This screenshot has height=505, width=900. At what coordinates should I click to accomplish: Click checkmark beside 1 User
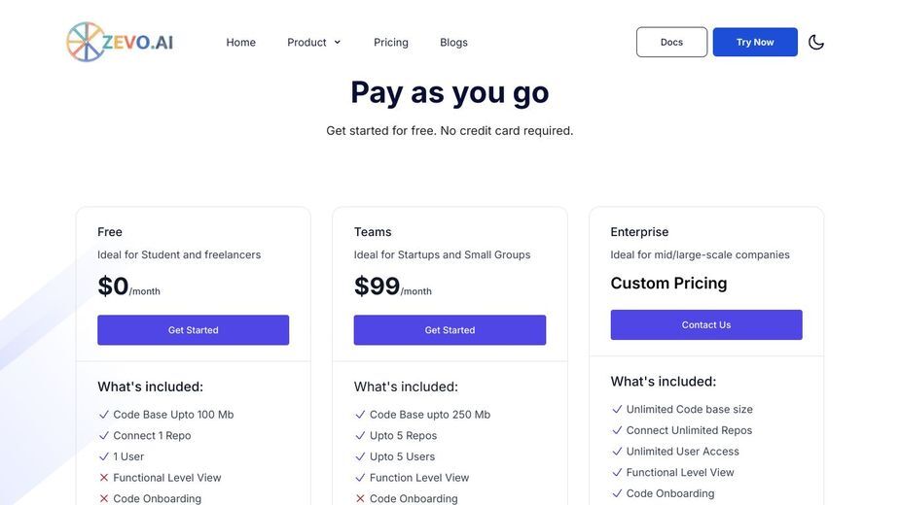(104, 456)
